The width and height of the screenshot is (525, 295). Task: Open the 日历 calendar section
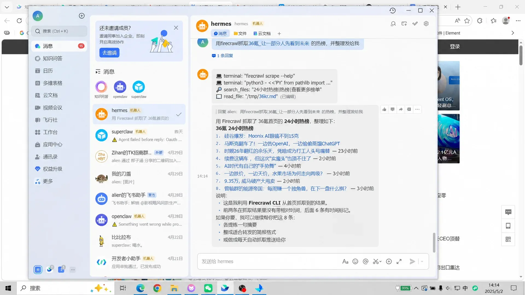(x=59, y=71)
